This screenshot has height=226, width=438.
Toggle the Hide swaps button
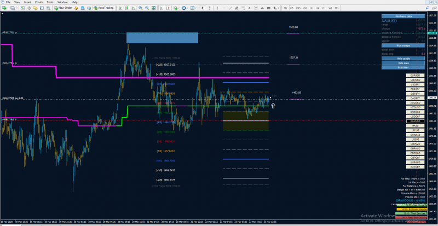(x=403, y=45)
